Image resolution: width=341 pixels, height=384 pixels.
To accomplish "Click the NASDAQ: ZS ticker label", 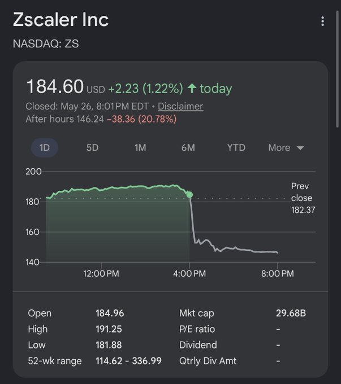I will click(46, 44).
